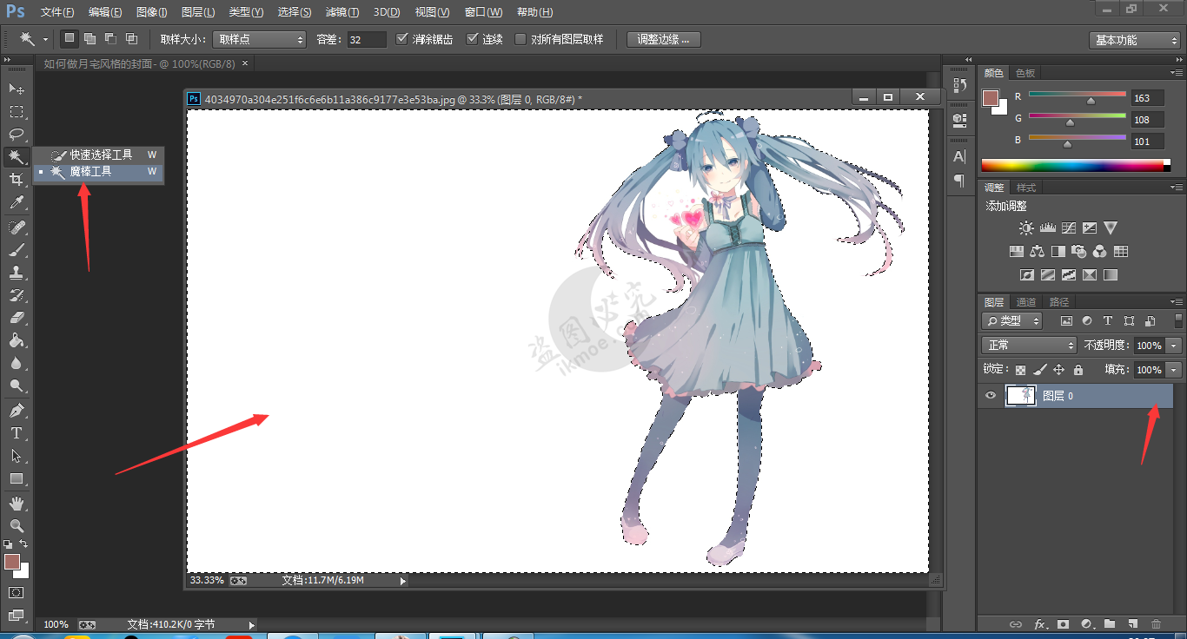Select the Move tool in toolbox

click(x=17, y=89)
